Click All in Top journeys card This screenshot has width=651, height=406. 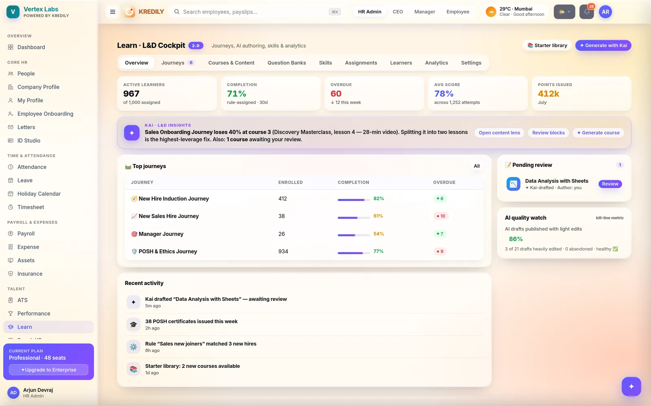(x=477, y=166)
